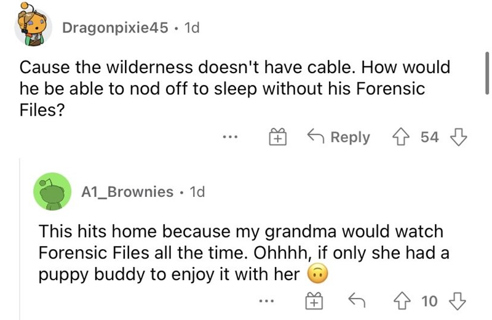This screenshot has width=492, height=320.
Task: Collapse thread via the reply indent line
Action: click(x=20, y=239)
